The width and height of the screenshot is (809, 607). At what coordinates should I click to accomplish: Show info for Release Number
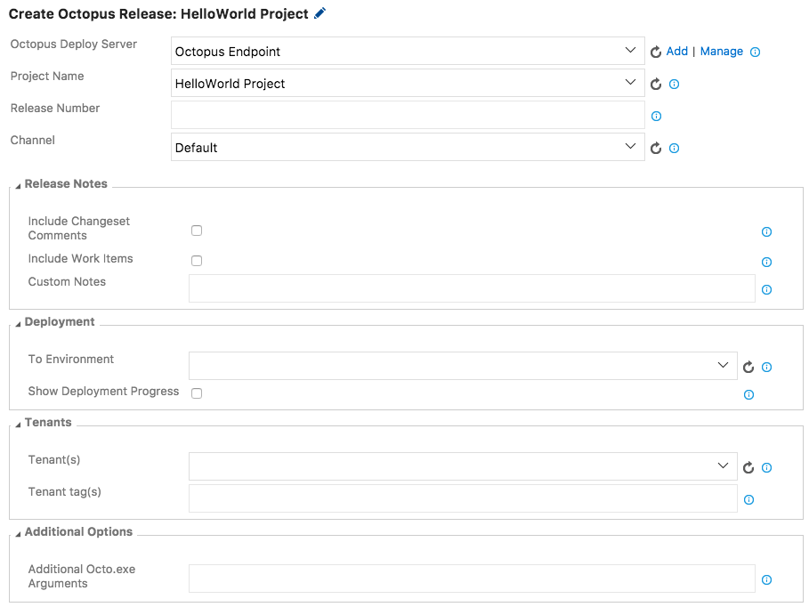coord(656,116)
